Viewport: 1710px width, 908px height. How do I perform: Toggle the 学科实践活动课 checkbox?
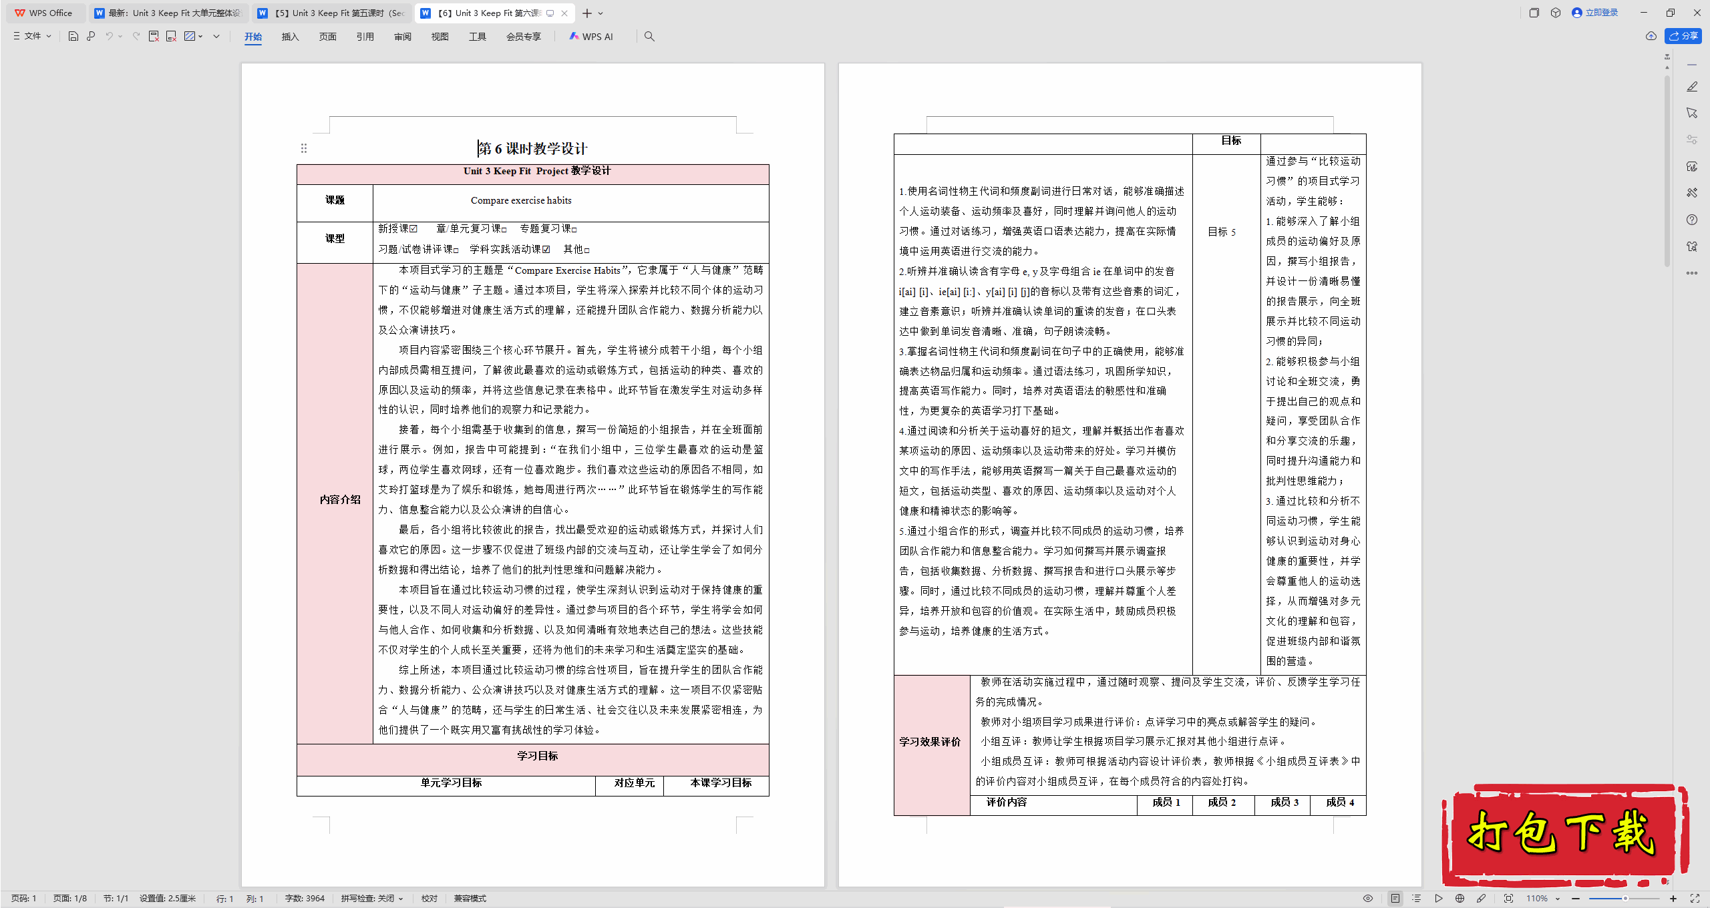tap(546, 250)
